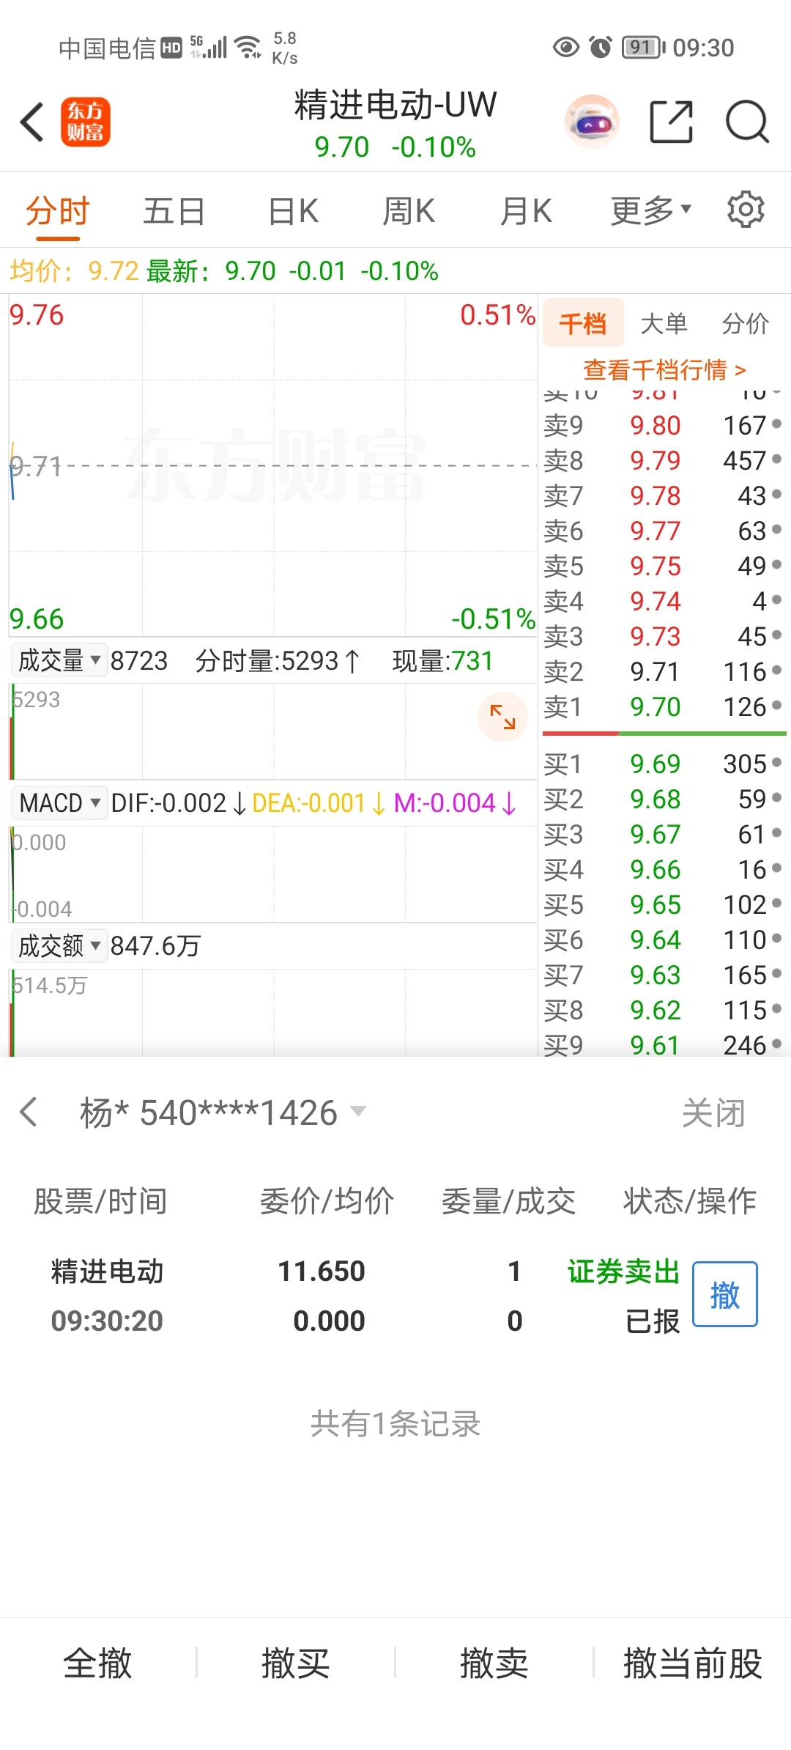Open the 成交量 indicator dropdown
This screenshot has height=1750, width=791.
tap(59, 660)
